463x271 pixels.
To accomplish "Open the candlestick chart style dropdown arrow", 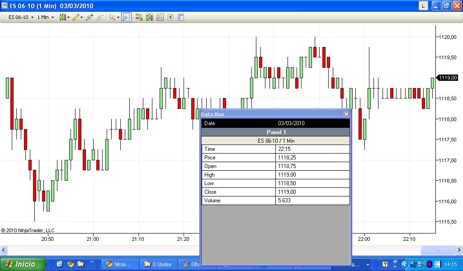I will click(69, 18).
